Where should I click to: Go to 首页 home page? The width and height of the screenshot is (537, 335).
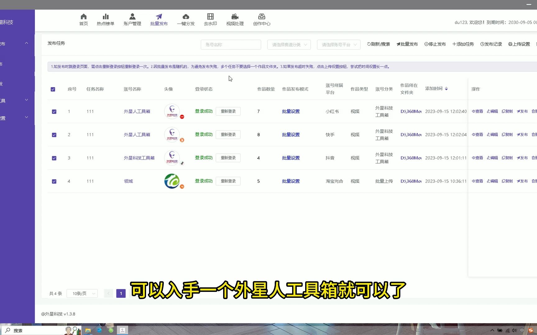click(x=83, y=20)
